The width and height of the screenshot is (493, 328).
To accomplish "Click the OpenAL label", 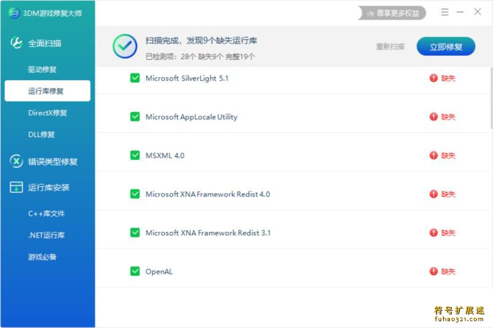I will coord(159,271).
